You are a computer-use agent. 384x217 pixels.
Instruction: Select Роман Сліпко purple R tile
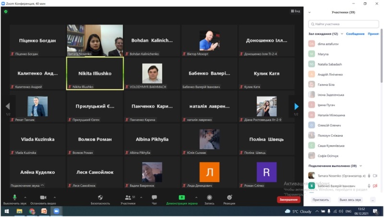tap(267, 172)
